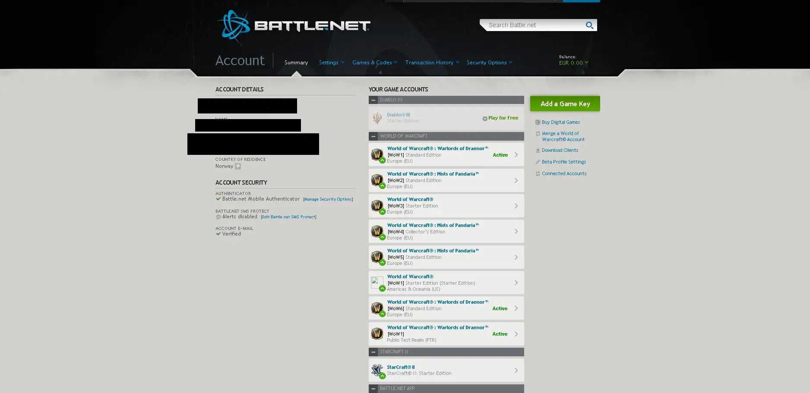Click the country of residence help icon

click(x=238, y=167)
